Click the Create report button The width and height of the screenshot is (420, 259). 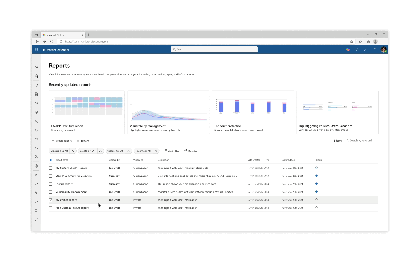[x=61, y=141]
